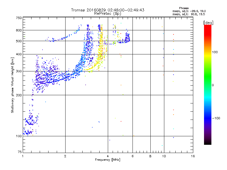The image size is (227, 170).
Task: Click the x-axis tick label '6'
Action: [133, 156]
